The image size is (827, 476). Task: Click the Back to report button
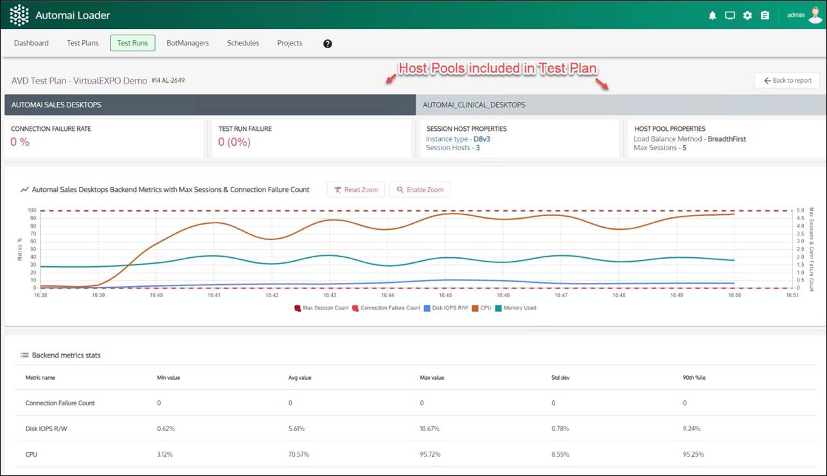click(787, 80)
